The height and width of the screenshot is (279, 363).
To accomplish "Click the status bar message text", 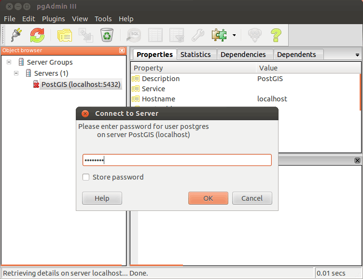I will pyautogui.click(x=75, y=273).
